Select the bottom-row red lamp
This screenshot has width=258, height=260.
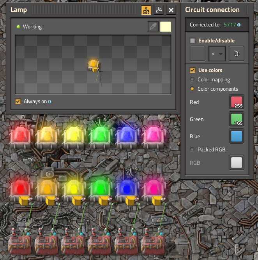(x=21, y=190)
